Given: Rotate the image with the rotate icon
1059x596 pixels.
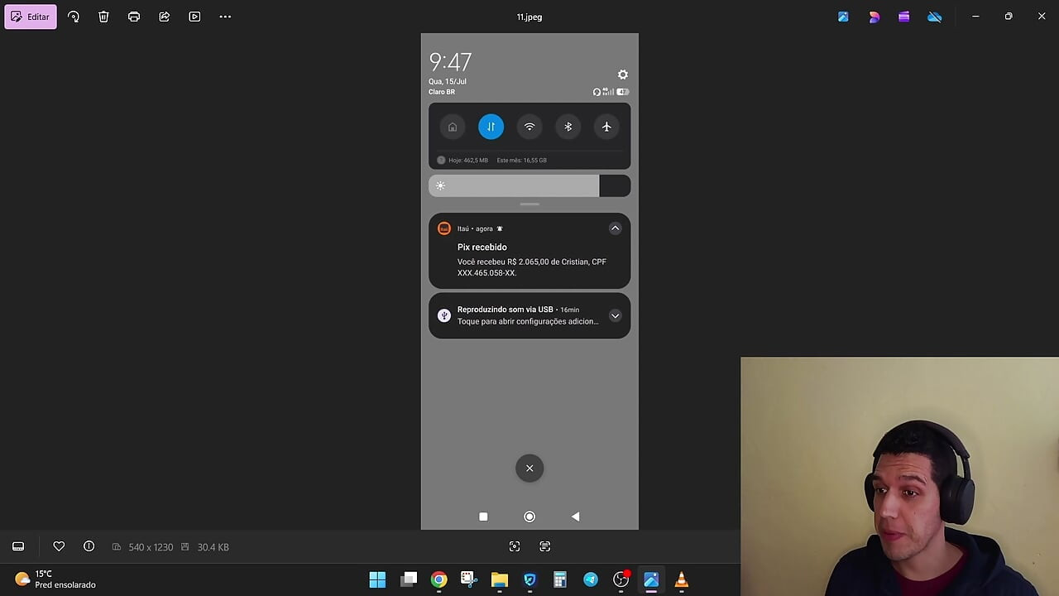Looking at the screenshot, I should 74,17.
